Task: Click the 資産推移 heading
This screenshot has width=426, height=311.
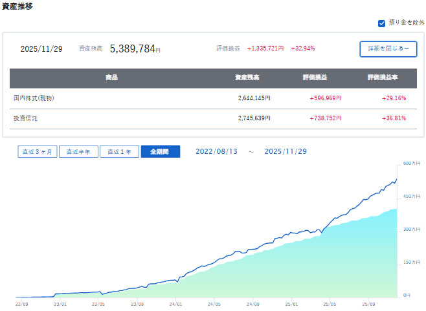Action: 18,6
